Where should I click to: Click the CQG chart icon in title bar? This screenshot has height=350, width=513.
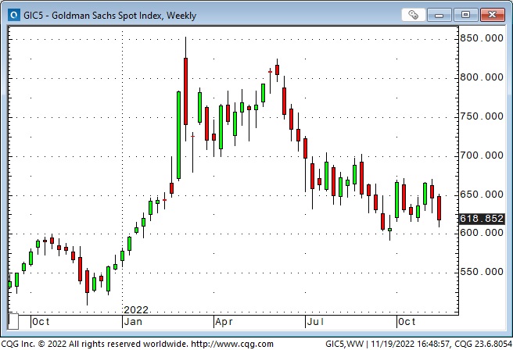[x=14, y=15]
